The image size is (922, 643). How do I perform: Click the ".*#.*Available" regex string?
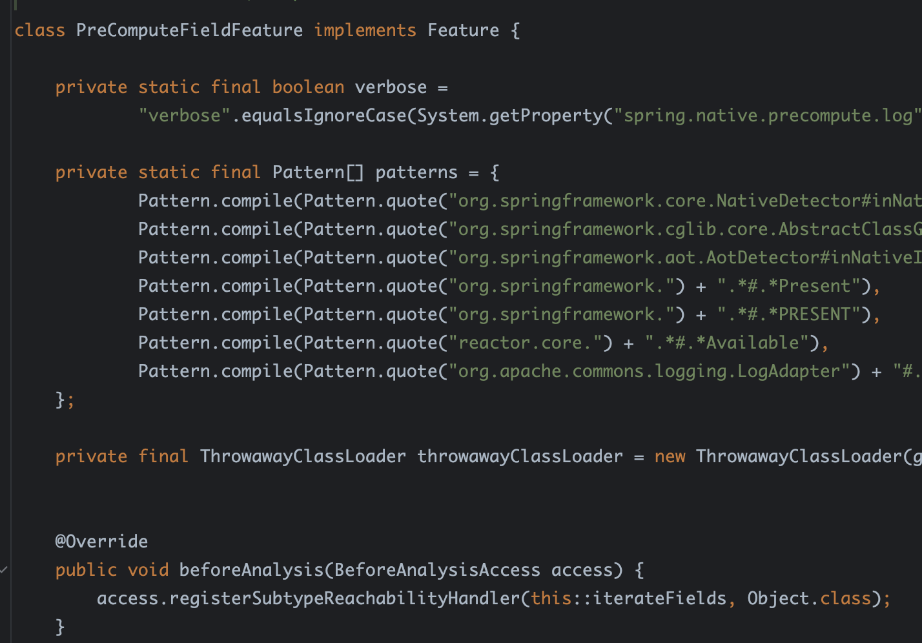pos(726,343)
